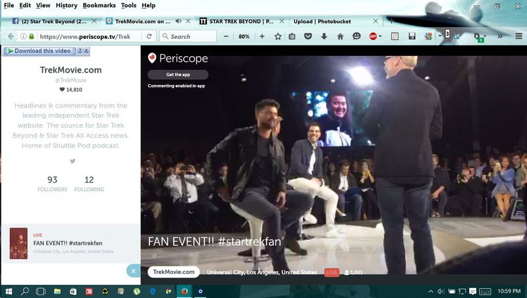Show bookmarks list icon
Screen dimensions: 527x298
tap(292, 36)
